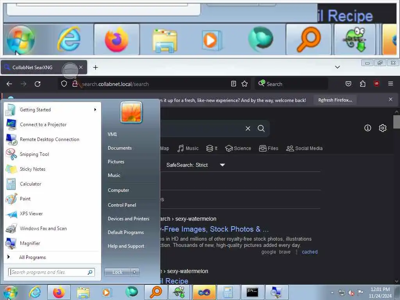
Task: Open Help and Support
Action: pyautogui.click(x=126, y=246)
